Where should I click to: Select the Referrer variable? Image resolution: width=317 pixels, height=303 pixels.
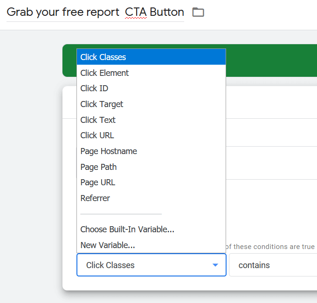pos(95,198)
